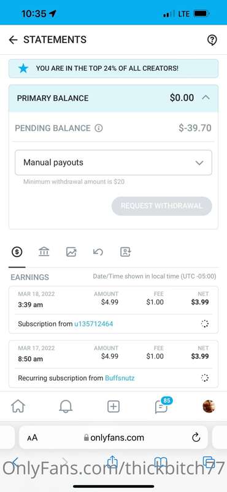Screen dimensions: 227x492
Task: Collapse the Primary Balance section chevron
Action: [x=206, y=98]
